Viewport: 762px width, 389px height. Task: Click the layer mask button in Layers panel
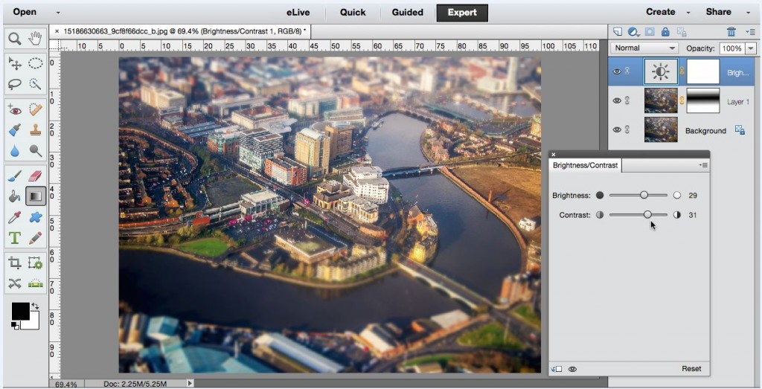(x=650, y=31)
